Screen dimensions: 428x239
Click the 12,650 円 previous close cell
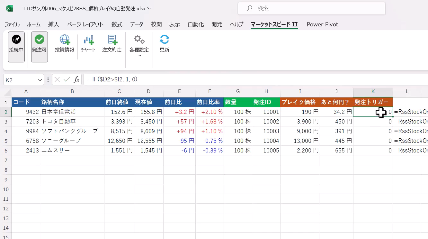(x=119, y=141)
